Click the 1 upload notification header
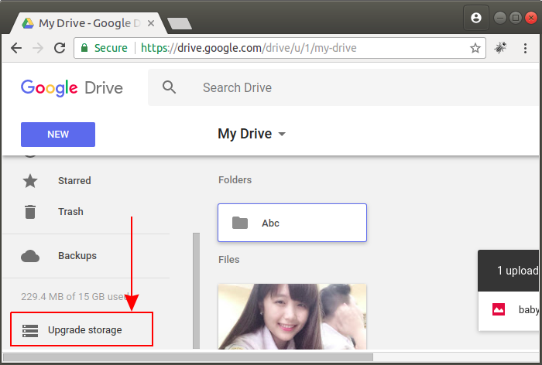The image size is (542, 365). (509, 271)
